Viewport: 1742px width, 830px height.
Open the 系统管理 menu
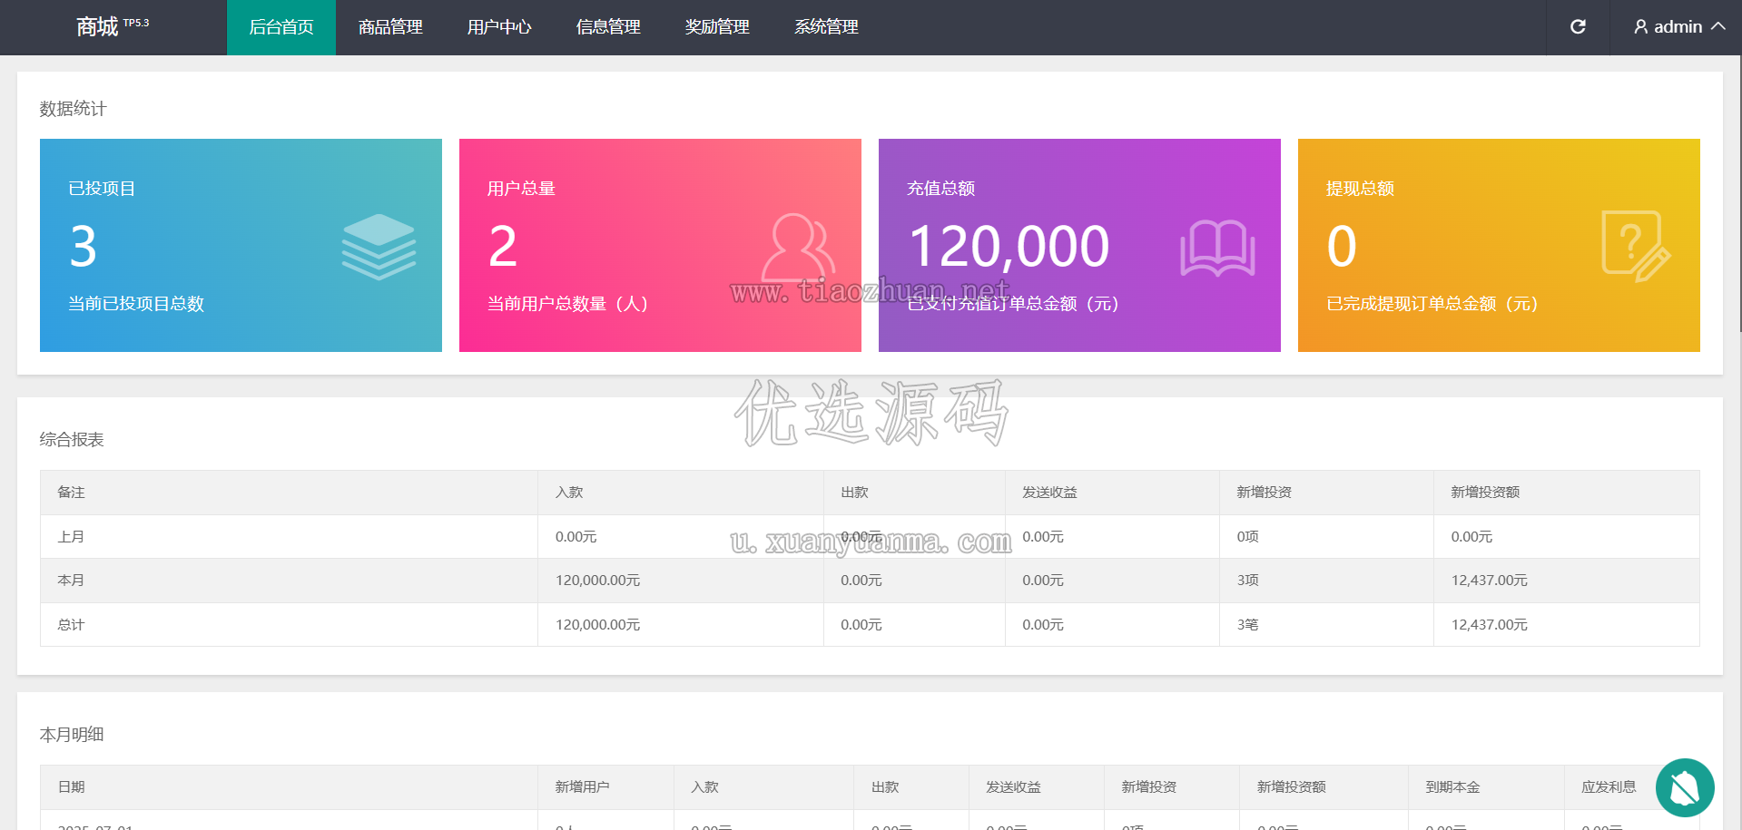coord(826,27)
